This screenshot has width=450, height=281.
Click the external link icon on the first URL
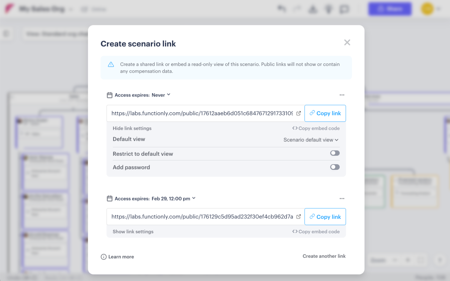pyautogui.click(x=298, y=113)
